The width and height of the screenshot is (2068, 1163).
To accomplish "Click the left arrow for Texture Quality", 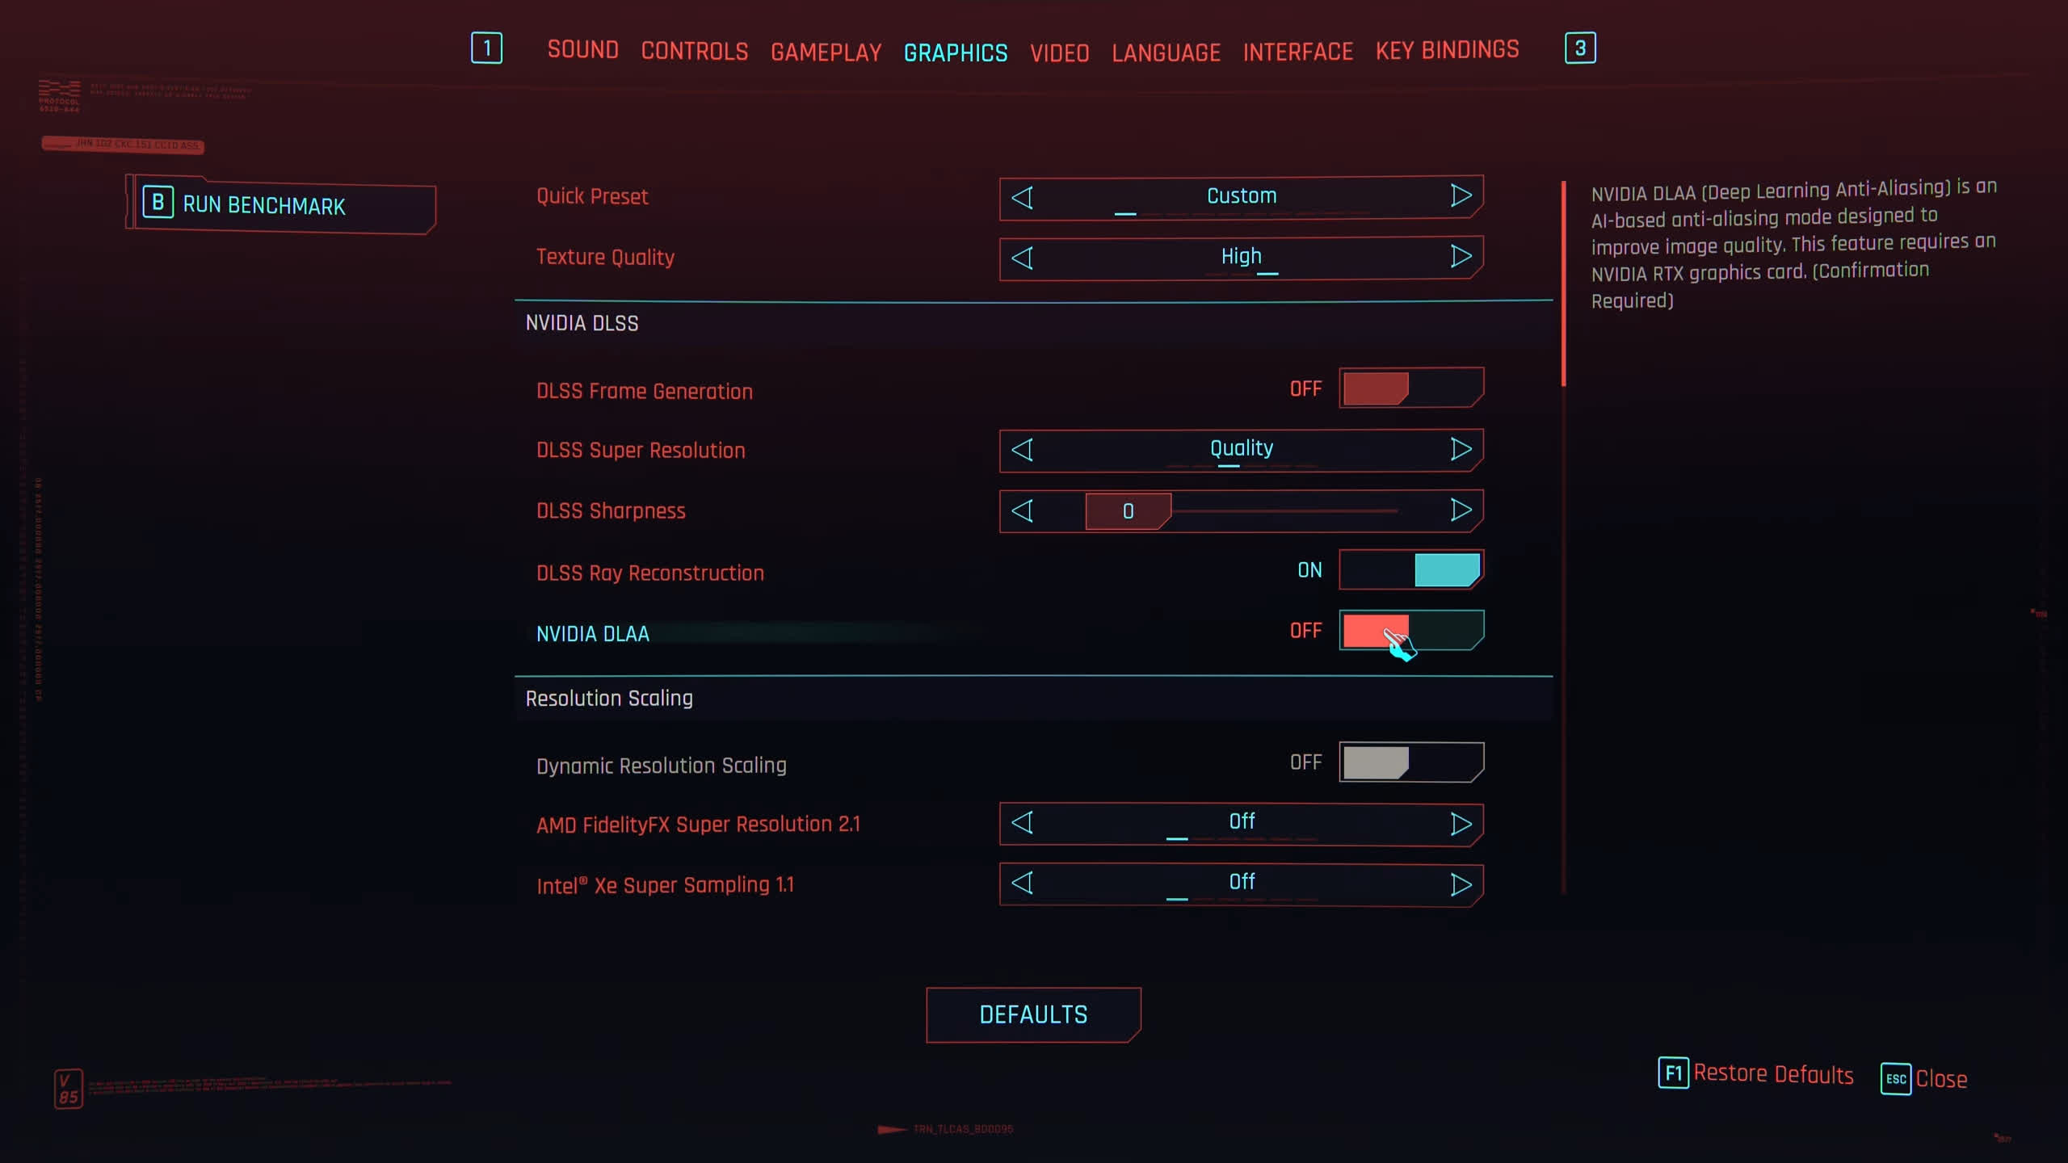I will click(x=1023, y=258).
